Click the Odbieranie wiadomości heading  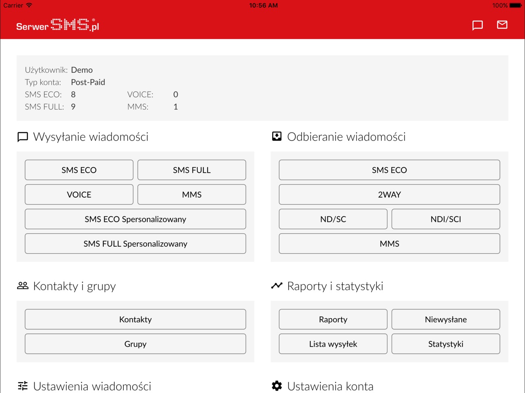[346, 137]
